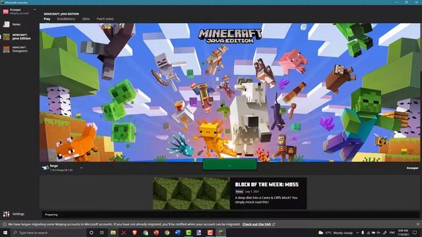Switch to the Patch notes tab
This screenshot has width=422, height=237.
(x=105, y=19)
